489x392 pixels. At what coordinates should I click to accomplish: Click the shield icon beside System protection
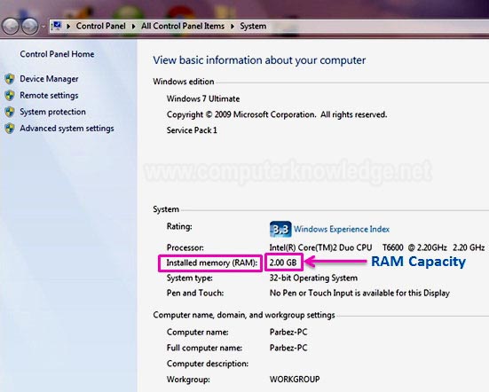[10, 112]
